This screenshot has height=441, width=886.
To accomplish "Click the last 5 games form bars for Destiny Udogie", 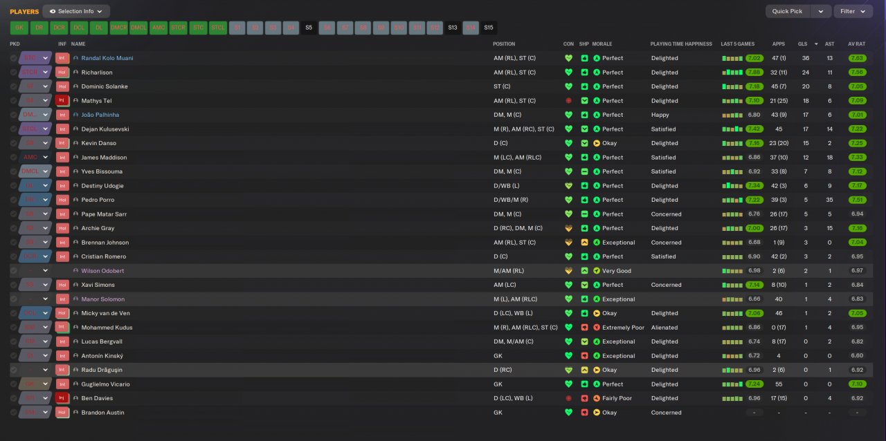I will pos(732,186).
